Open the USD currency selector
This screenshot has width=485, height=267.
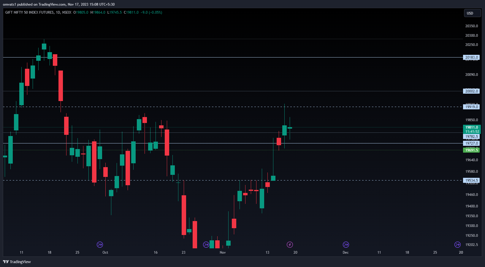pos(472,13)
